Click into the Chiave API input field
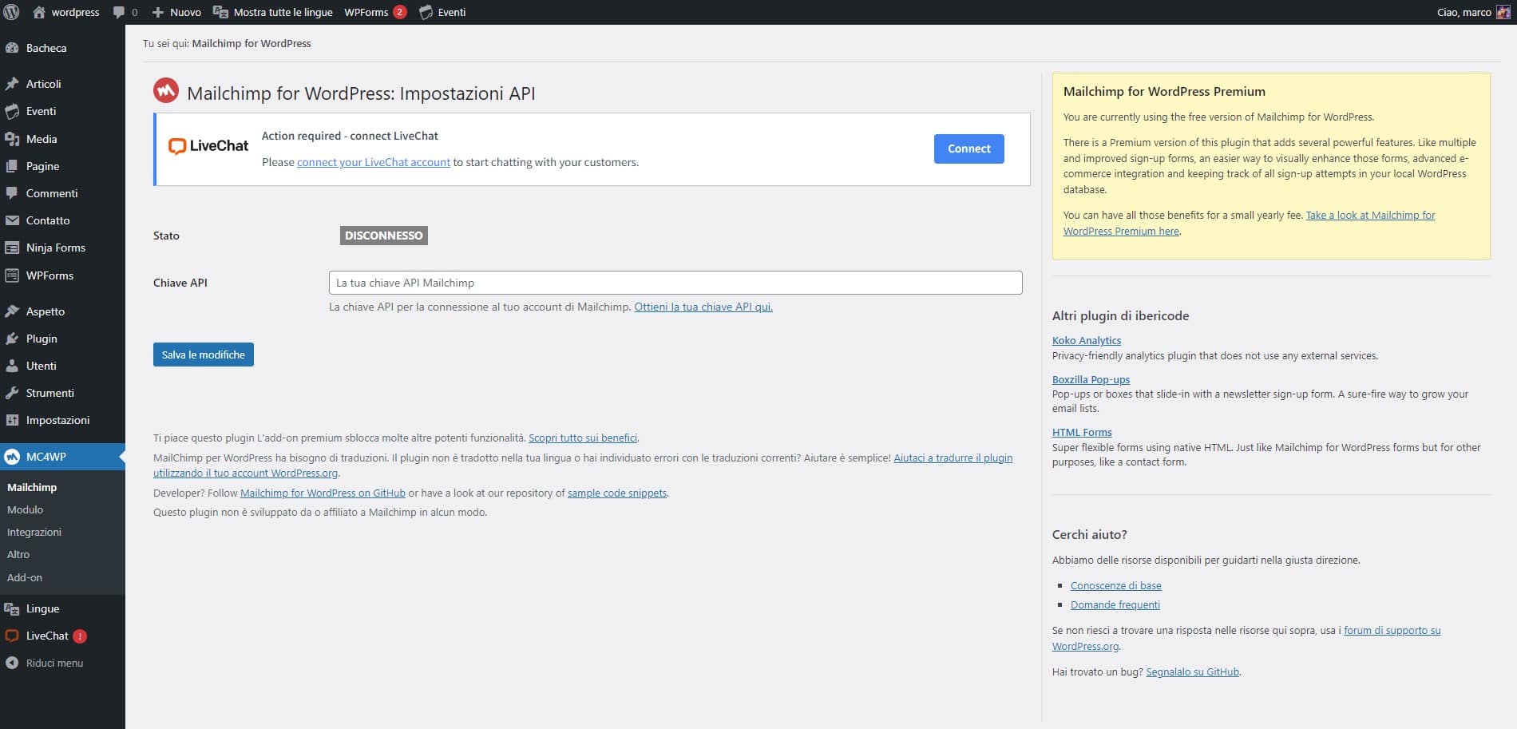The height and width of the screenshot is (729, 1517). [x=675, y=283]
